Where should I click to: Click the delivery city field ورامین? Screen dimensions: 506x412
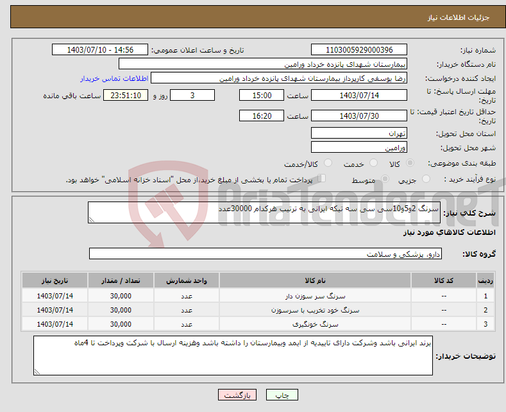coord(359,147)
